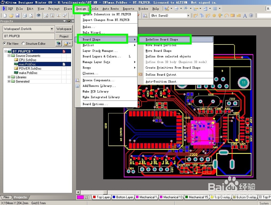Zoom to selected area icon
Viewport: 271px width, 205px height.
tap(52, 15)
